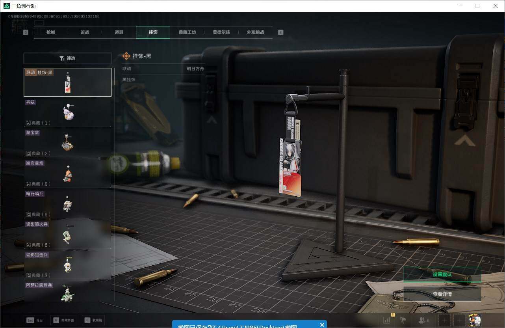This screenshot has width=505, height=328.
Task: Select the 阿萨拉霰弹兵 charm card
Action: [x=67, y=292]
